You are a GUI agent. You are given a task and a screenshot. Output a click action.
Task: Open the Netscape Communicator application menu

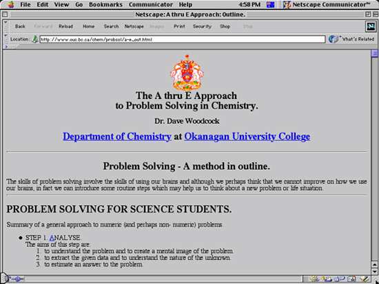327,5
